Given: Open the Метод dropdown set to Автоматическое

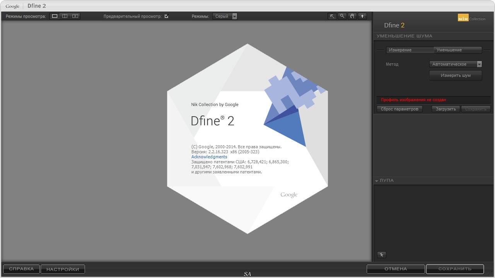Looking at the screenshot, I should [456, 64].
